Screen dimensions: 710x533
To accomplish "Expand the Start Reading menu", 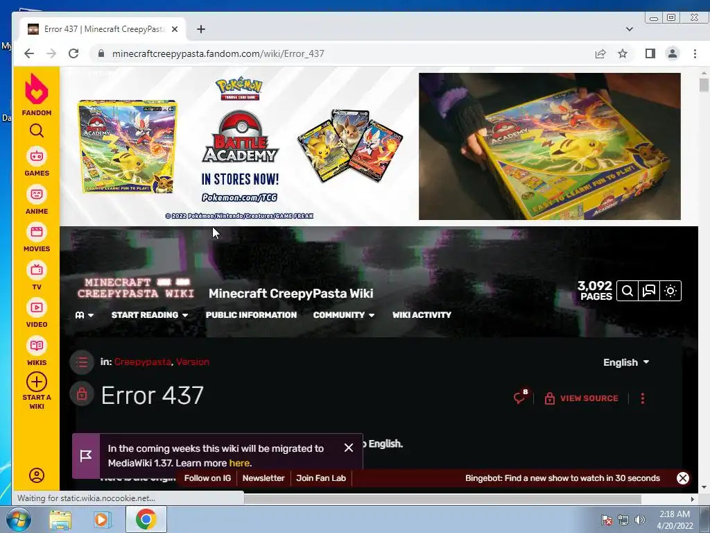I will point(150,315).
